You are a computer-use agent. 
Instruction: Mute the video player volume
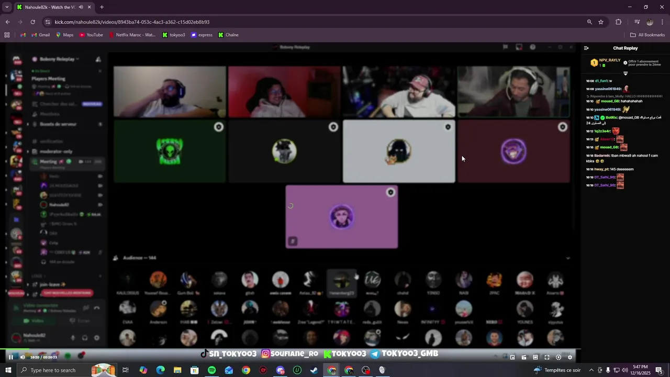(23, 357)
